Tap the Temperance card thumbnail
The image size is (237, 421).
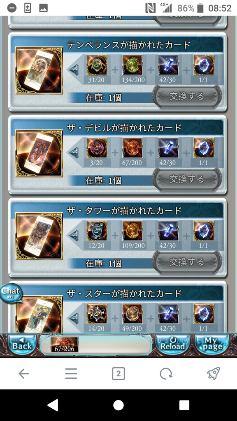39,71
